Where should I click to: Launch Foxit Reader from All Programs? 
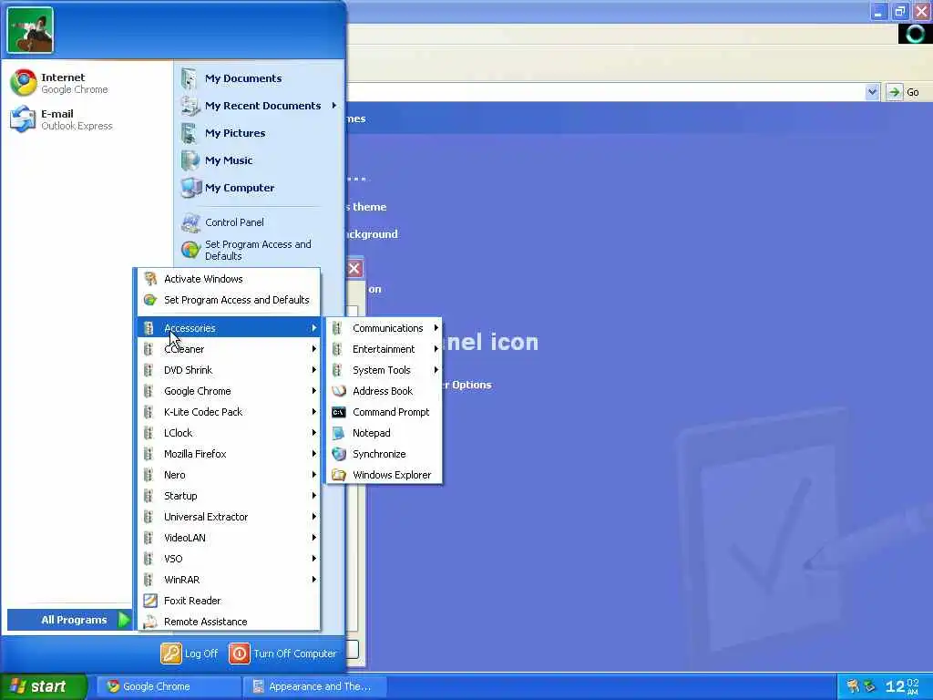[229, 601]
